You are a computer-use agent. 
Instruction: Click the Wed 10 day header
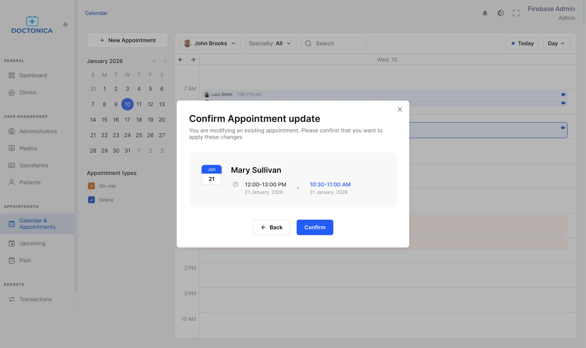coord(387,60)
